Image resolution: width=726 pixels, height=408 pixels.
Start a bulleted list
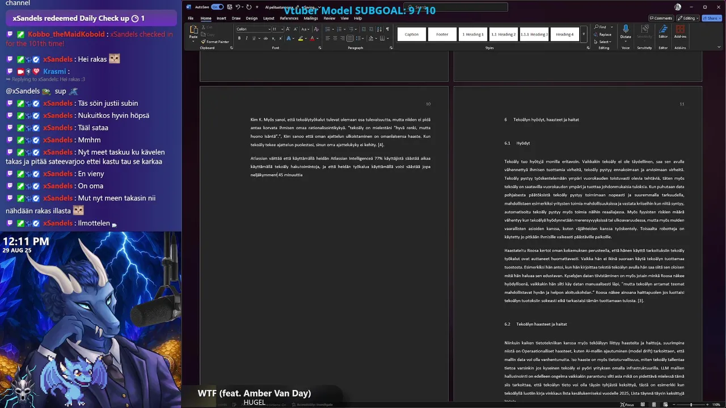click(x=328, y=29)
